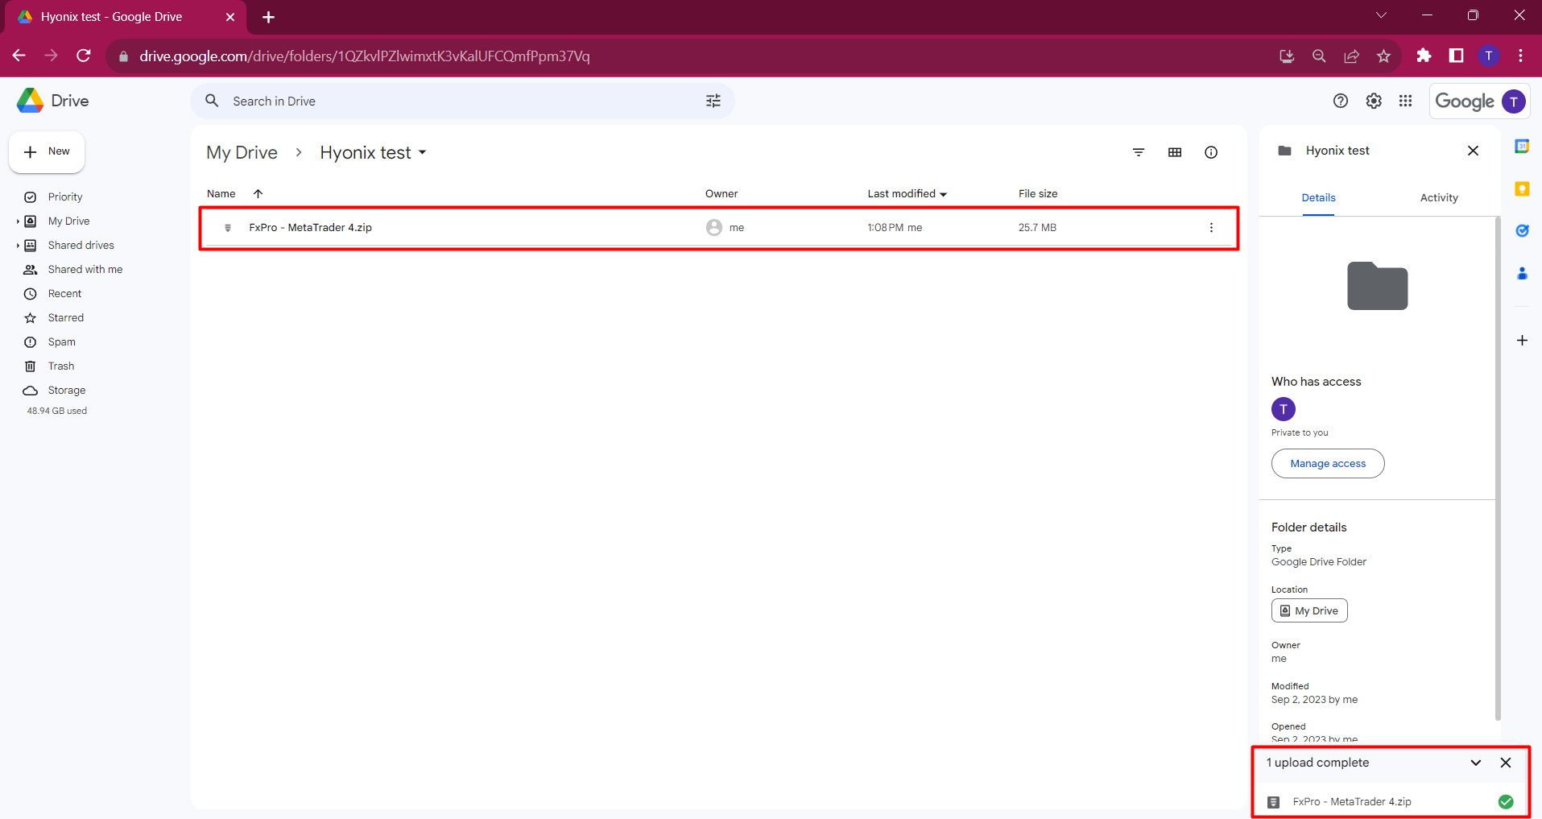Image resolution: width=1542 pixels, height=819 pixels.
Task: Open Drive settings via the gear icon
Action: 1374,101
